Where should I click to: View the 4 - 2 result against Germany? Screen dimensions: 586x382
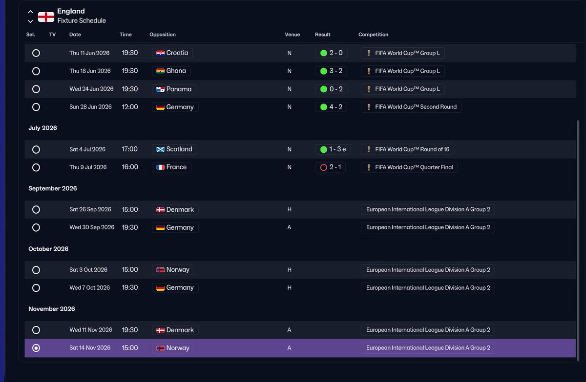point(331,107)
